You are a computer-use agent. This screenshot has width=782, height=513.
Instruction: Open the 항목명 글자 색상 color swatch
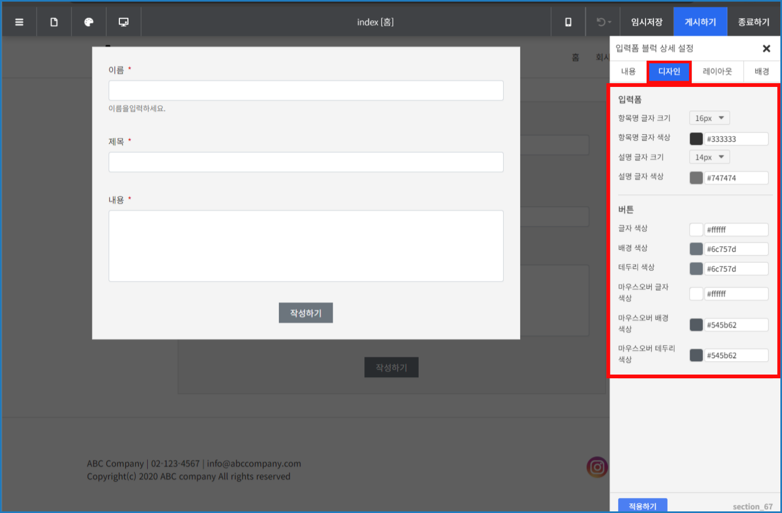click(696, 138)
